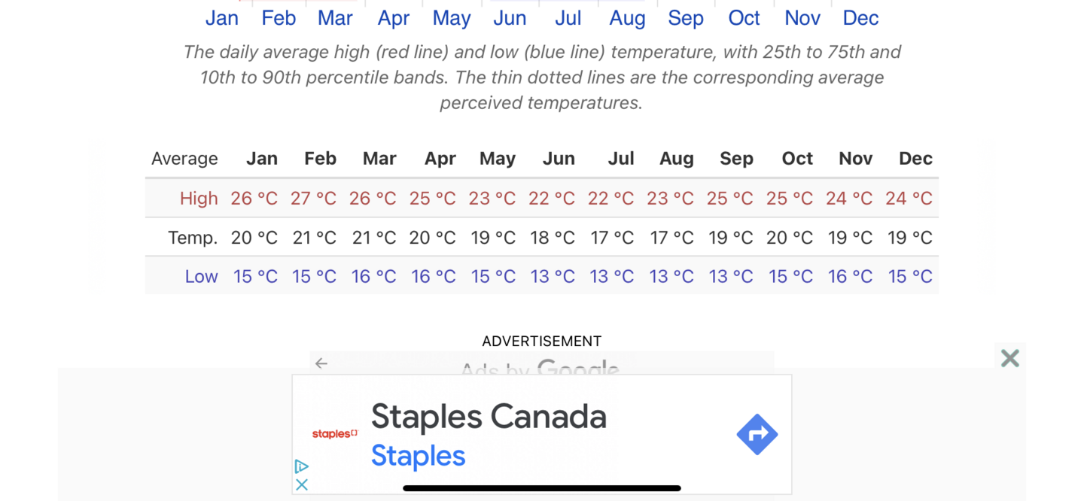Select the Aug month link
The height and width of the screenshot is (501, 1084).
(x=627, y=18)
